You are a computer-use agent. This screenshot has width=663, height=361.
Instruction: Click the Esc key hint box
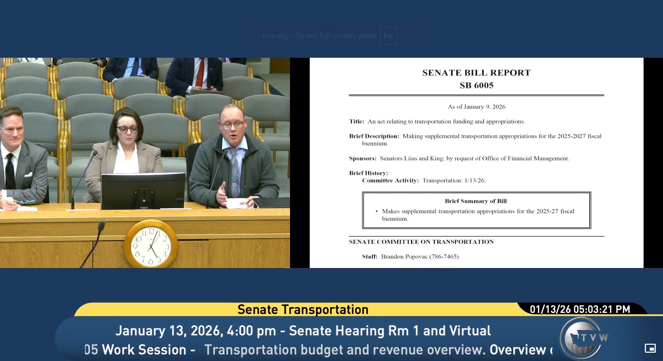pos(389,36)
